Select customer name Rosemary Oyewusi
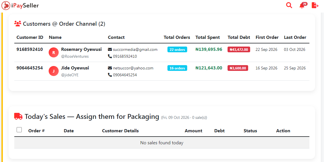The width and height of the screenshot is (324, 162). pyautogui.click(x=81, y=49)
